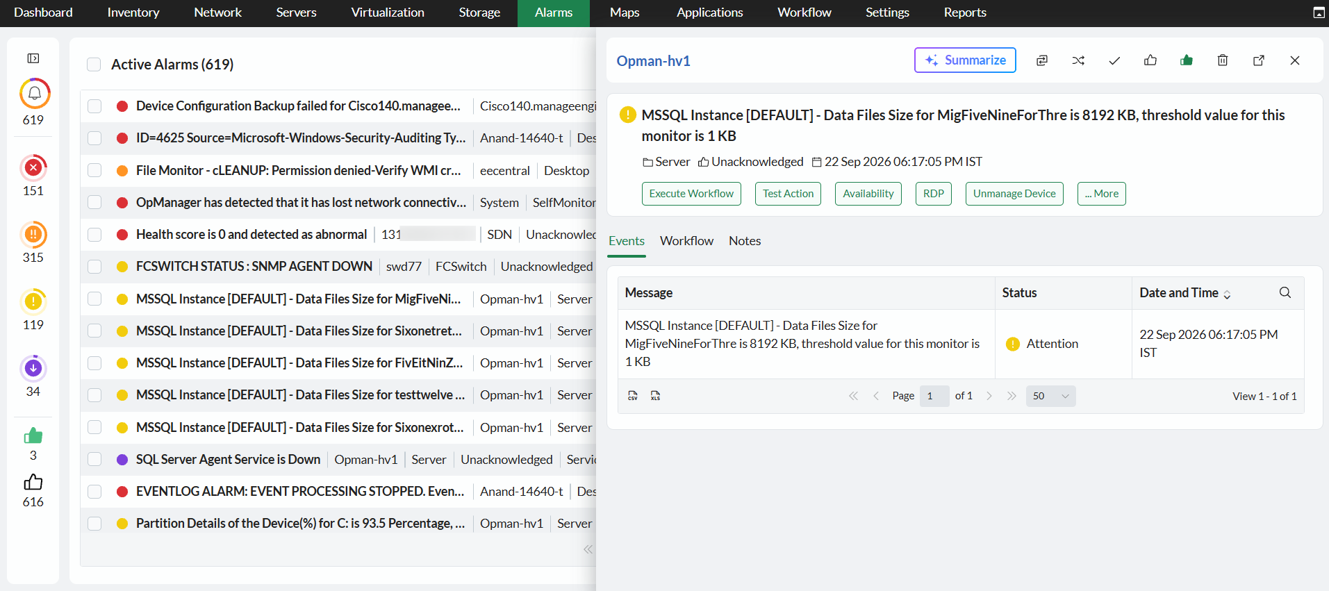Filter service down alarms icon showing 34

pos(33,368)
